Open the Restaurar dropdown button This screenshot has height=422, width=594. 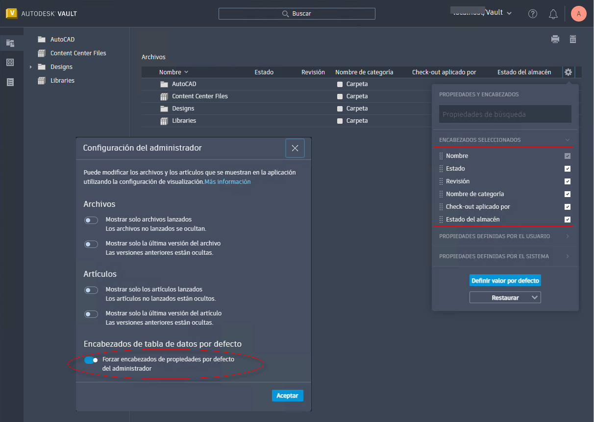pos(505,297)
